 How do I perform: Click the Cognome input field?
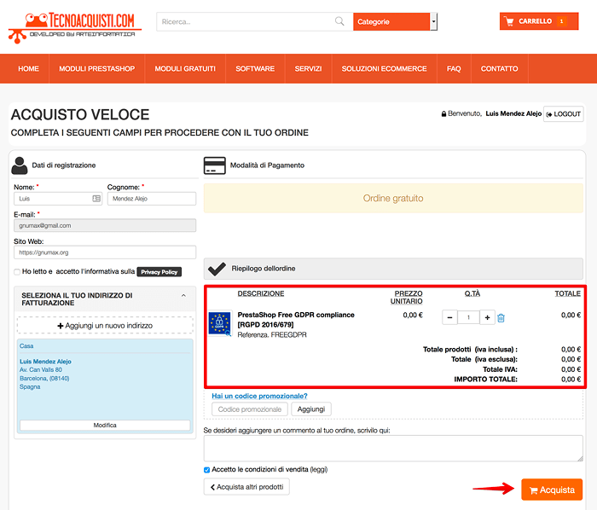coord(152,199)
